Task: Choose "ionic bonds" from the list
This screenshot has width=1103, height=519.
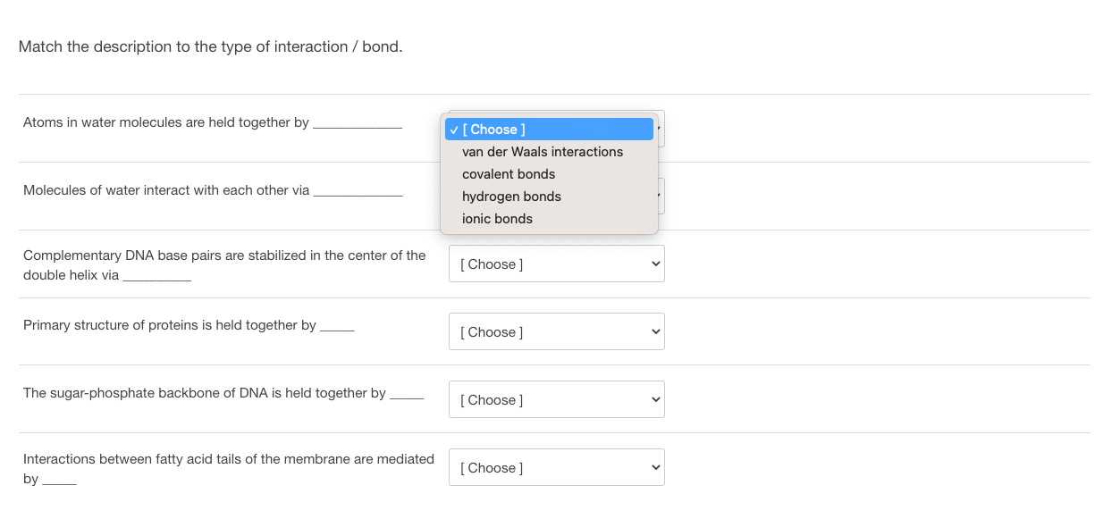Action: tap(496, 218)
